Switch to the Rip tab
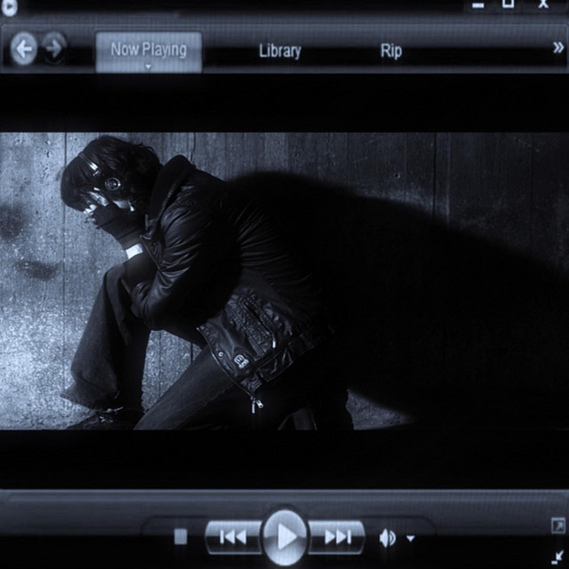Viewport: 569px width, 569px height. point(391,52)
